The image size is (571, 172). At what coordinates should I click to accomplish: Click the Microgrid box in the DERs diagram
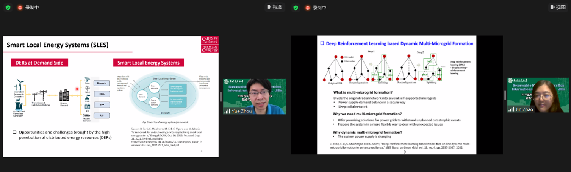(102, 83)
